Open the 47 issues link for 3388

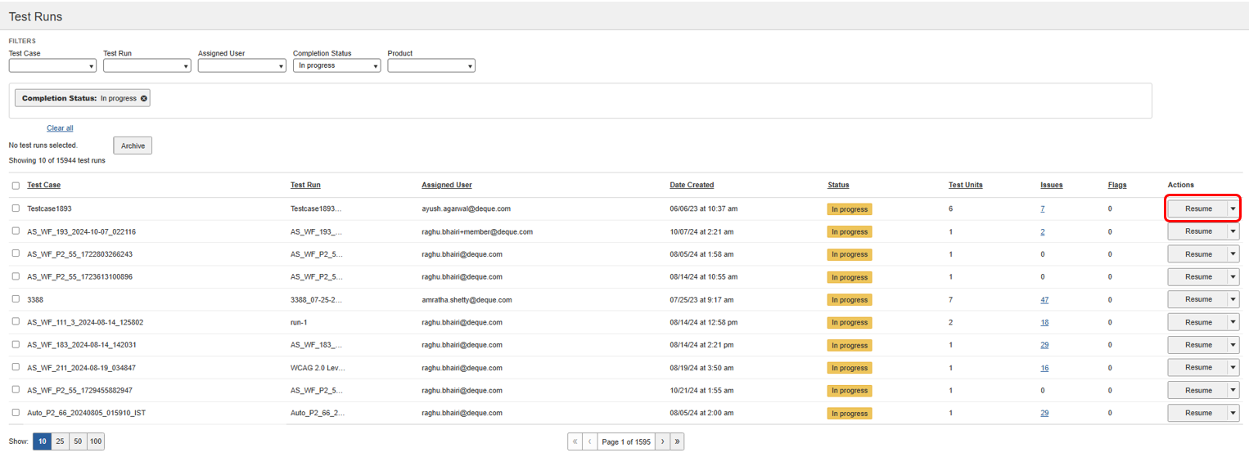[x=1044, y=300]
